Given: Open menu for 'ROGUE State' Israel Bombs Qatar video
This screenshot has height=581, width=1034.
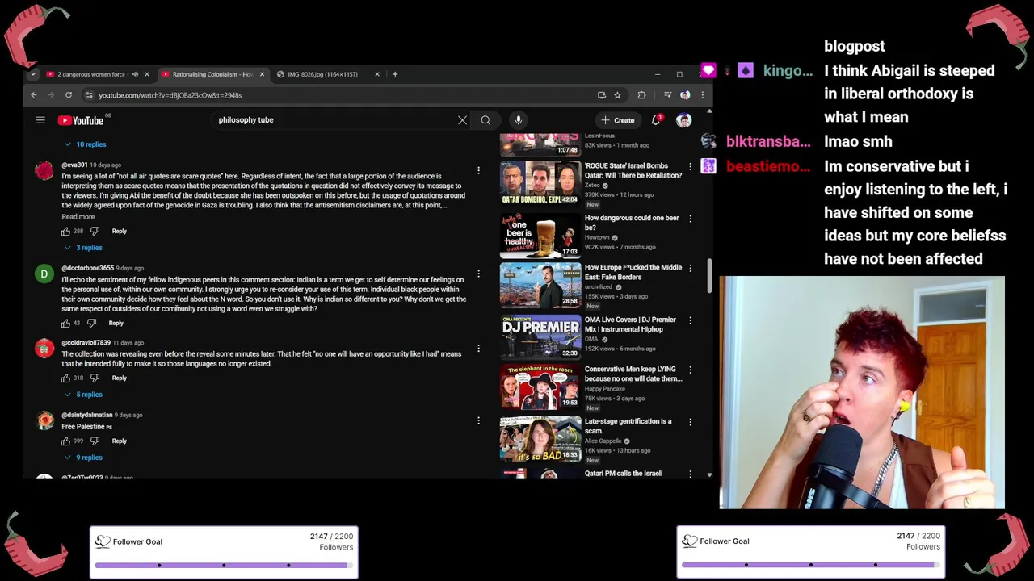Looking at the screenshot, I should tap(690, 166).
